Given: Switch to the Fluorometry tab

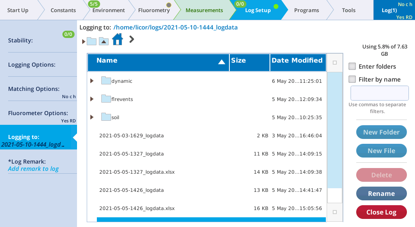Looking at the screenshot, I should pos(154,10).
